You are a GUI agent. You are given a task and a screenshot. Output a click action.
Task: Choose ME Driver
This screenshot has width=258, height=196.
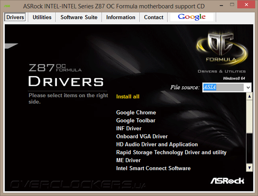click(128, 160)
